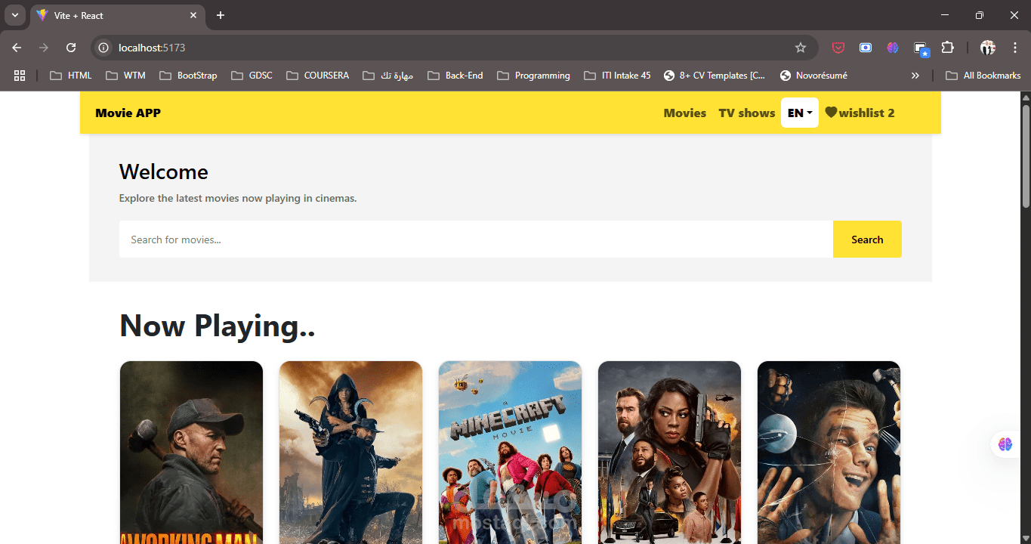Open the poster with woman aiming pistol
1031x544 pixels.
(x=669, y=453)
